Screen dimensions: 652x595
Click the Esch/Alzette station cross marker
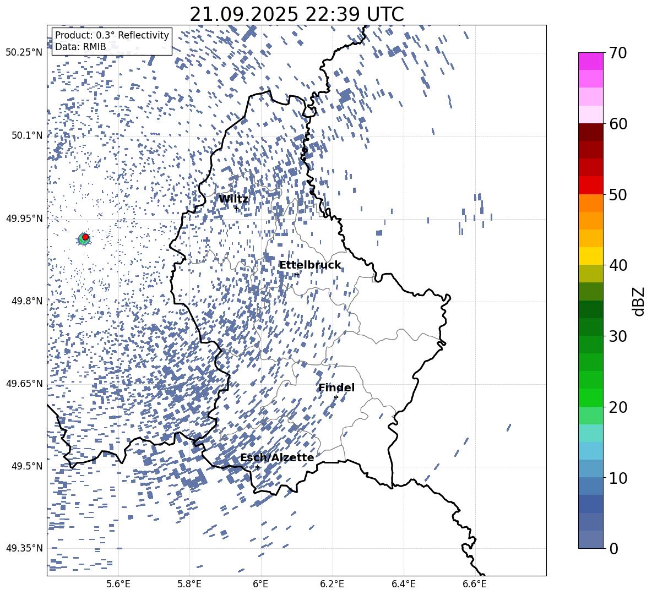(x=257, y=467)
